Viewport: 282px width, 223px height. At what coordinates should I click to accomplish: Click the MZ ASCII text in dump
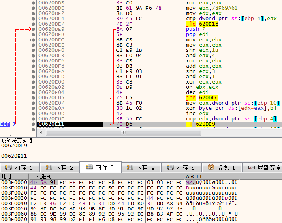tap(189, 182)
